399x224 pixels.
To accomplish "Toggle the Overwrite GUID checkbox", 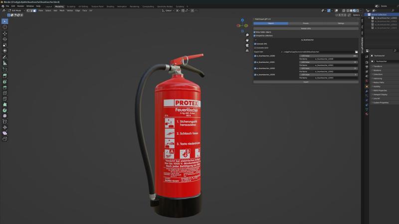I will coord(255,48).
